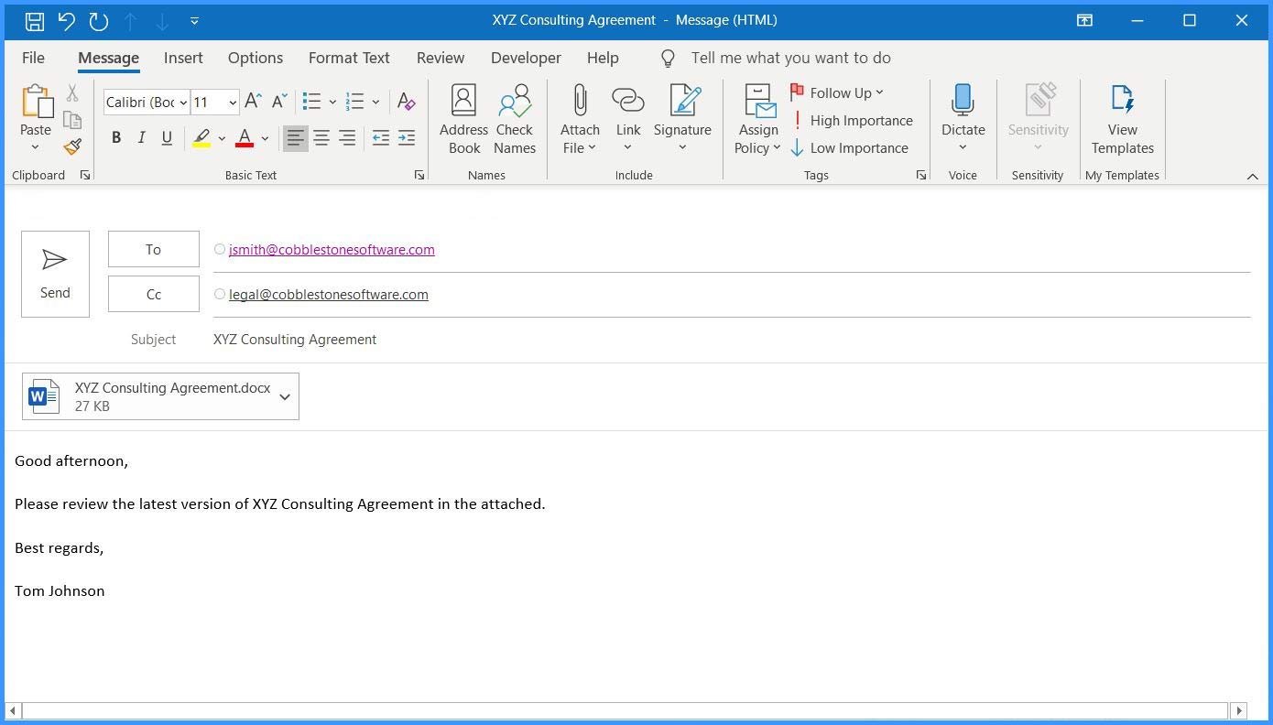Collapse the ribbon with the chevron
The image size is (1273, 725).
coord(1253,176)
